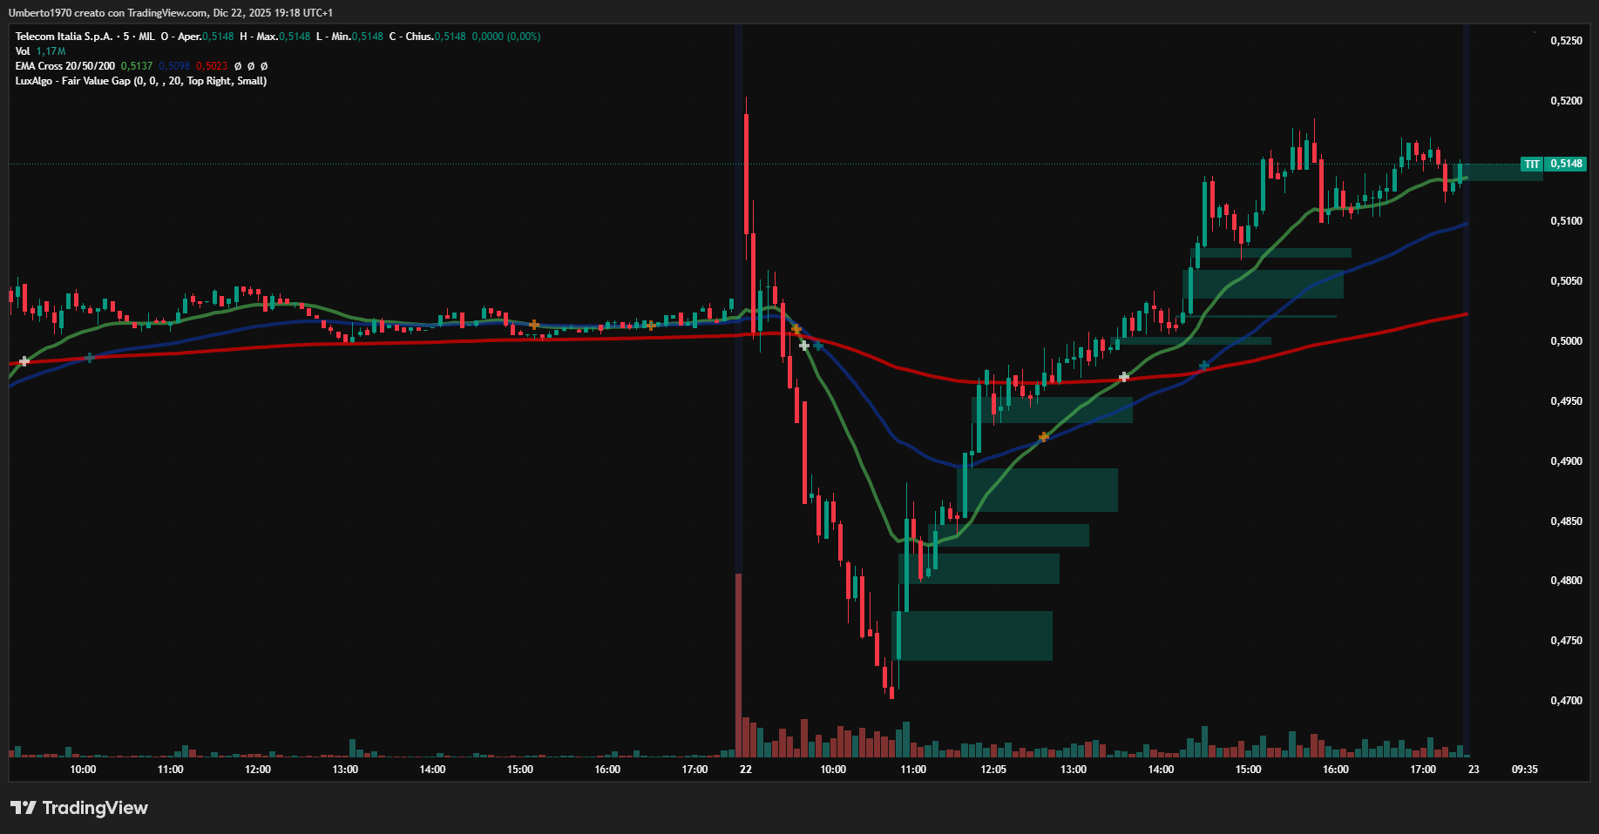The image size is (1599, 834).
Task: Click the 0,5050 price axis label
Action: tap(1566, 281)
